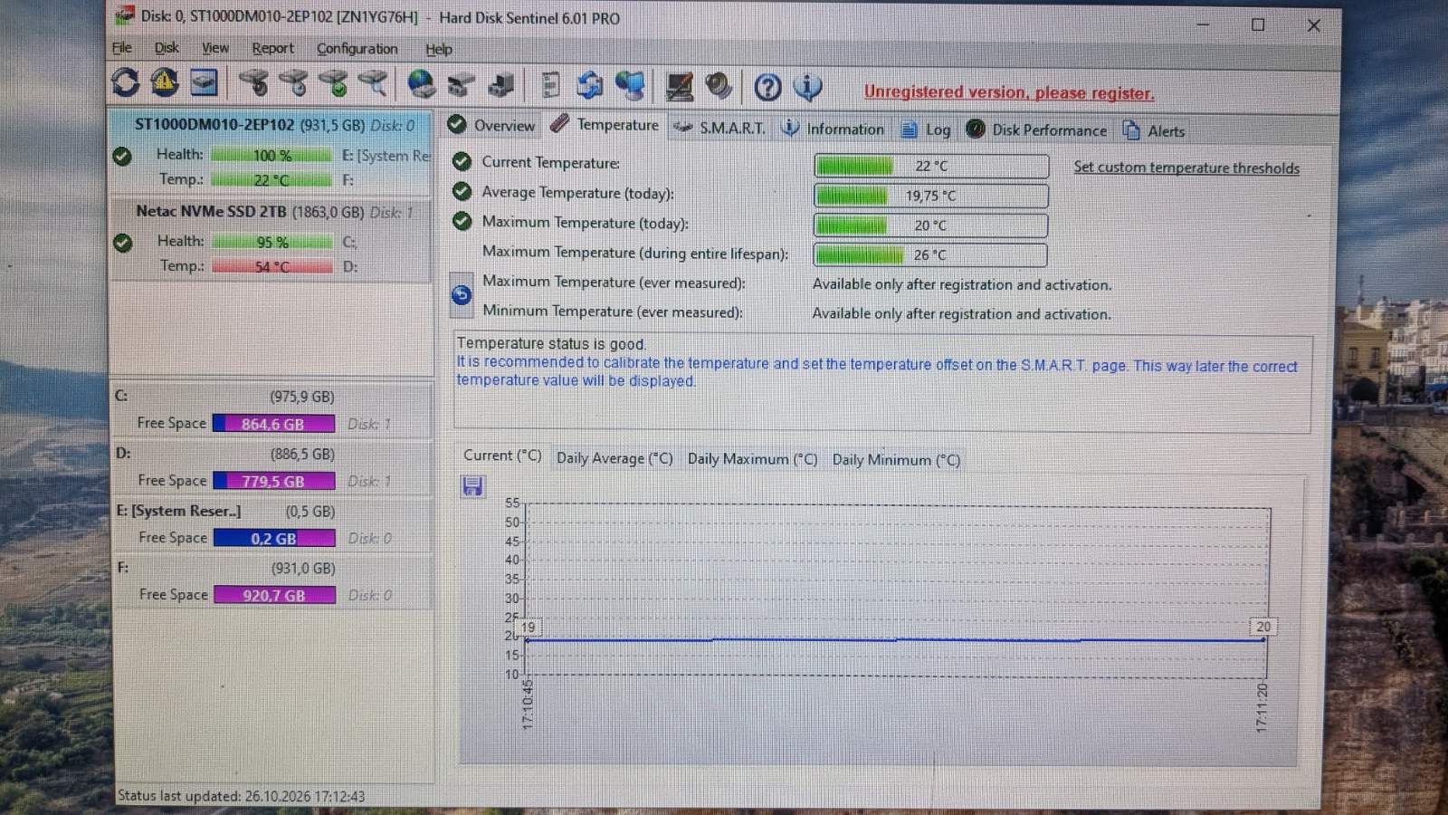Click the disk icon with clock overlay

(x=293, y=84)
